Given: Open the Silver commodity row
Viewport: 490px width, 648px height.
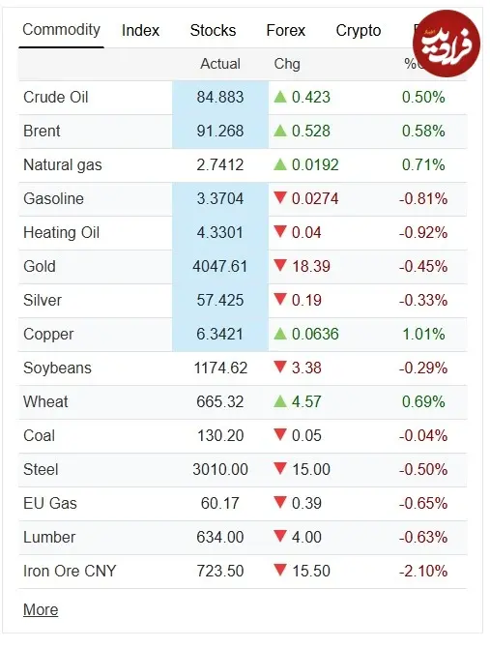Looking at the screenshot, I should (243, 301).
